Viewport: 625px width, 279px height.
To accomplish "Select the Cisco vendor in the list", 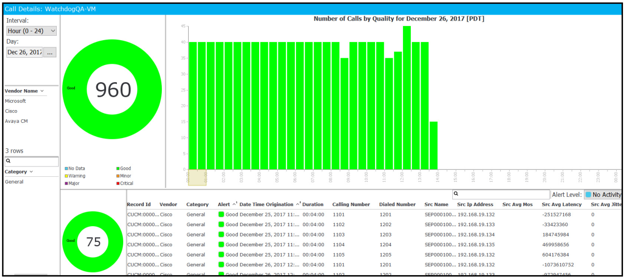I will [11, 111].
